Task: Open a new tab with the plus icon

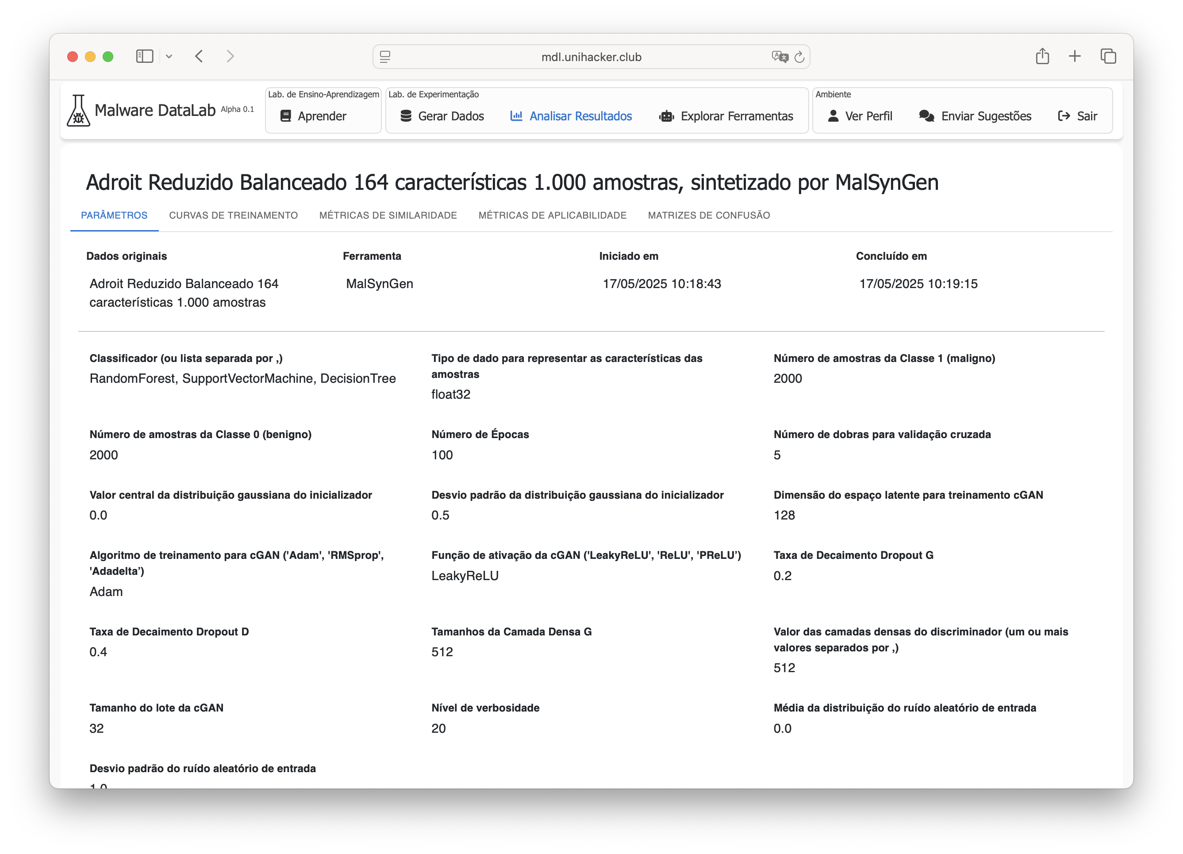Action: pos(1075,56)
